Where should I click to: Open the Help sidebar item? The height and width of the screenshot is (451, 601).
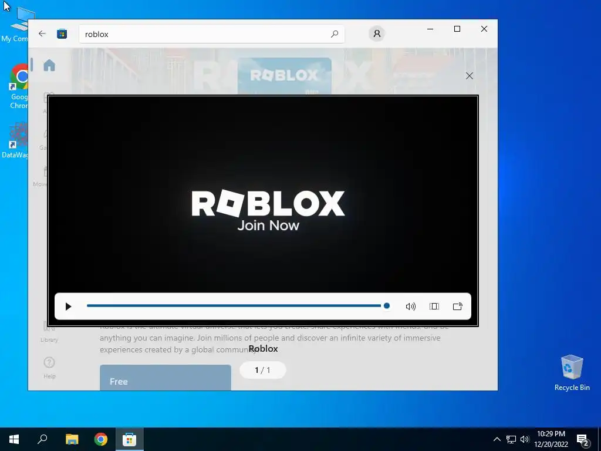(x=49, y=368)
